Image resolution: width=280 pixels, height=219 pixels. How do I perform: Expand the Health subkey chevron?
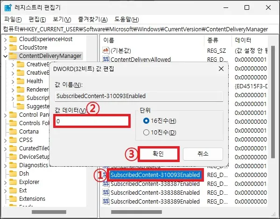click(x=13, y=81)
